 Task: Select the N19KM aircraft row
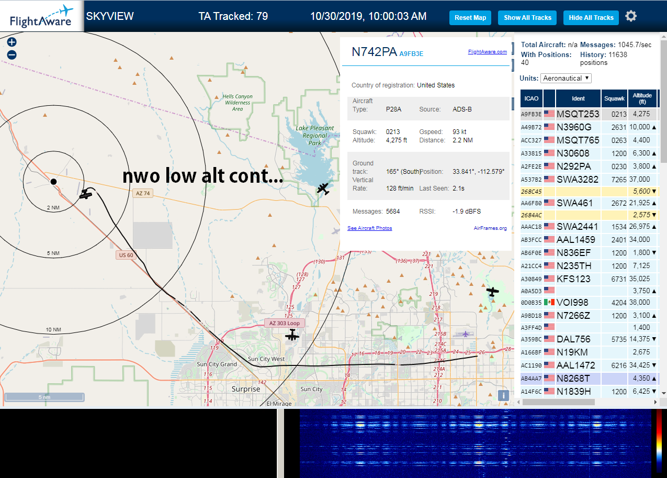pos(589,352)
